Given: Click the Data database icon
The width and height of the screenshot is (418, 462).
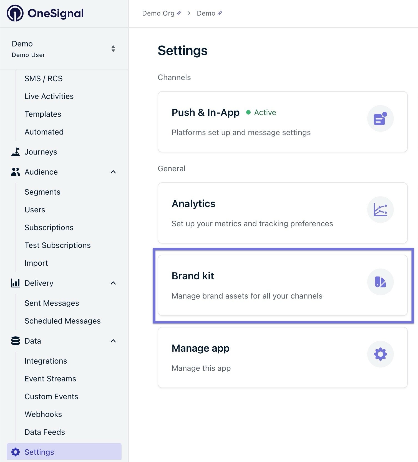Looking at the screenshot, I should click(16, 341).
